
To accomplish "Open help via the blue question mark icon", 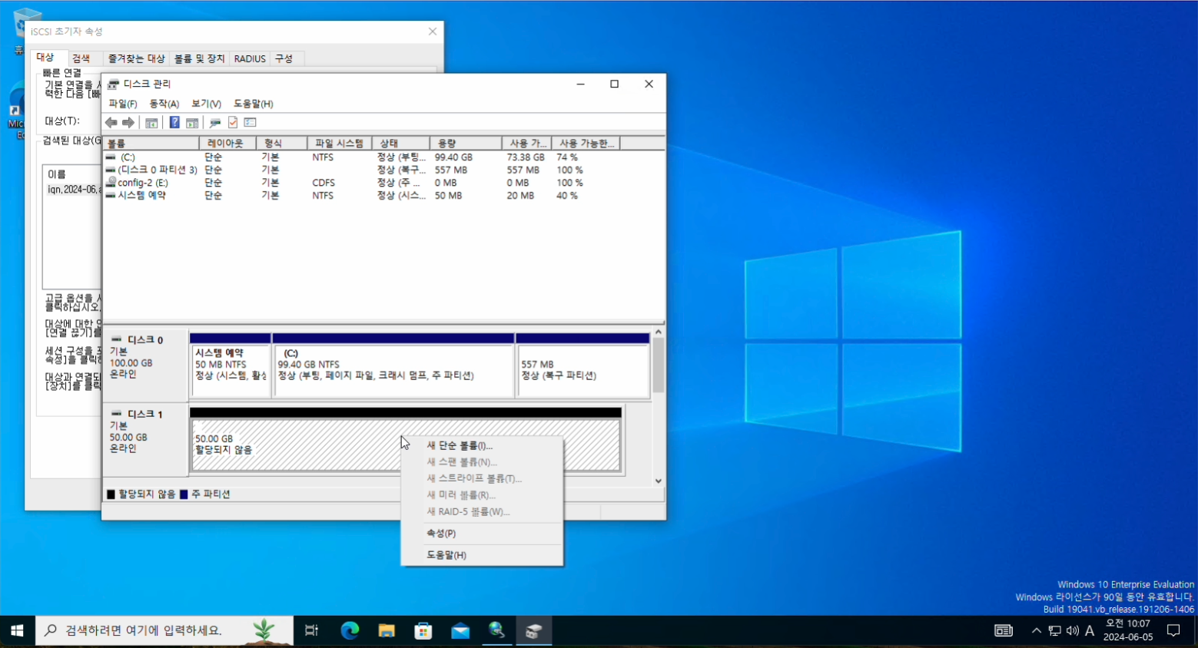I will (x=174, y=123).
